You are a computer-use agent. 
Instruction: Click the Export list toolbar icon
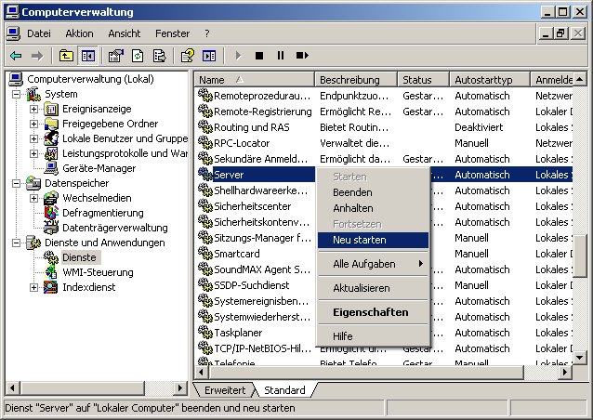pos(159,56)
